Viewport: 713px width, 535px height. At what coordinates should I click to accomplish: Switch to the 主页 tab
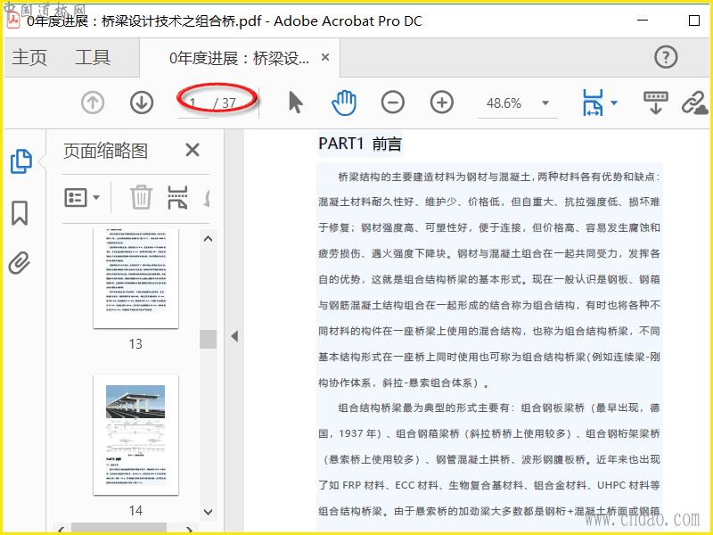point(29,58)
